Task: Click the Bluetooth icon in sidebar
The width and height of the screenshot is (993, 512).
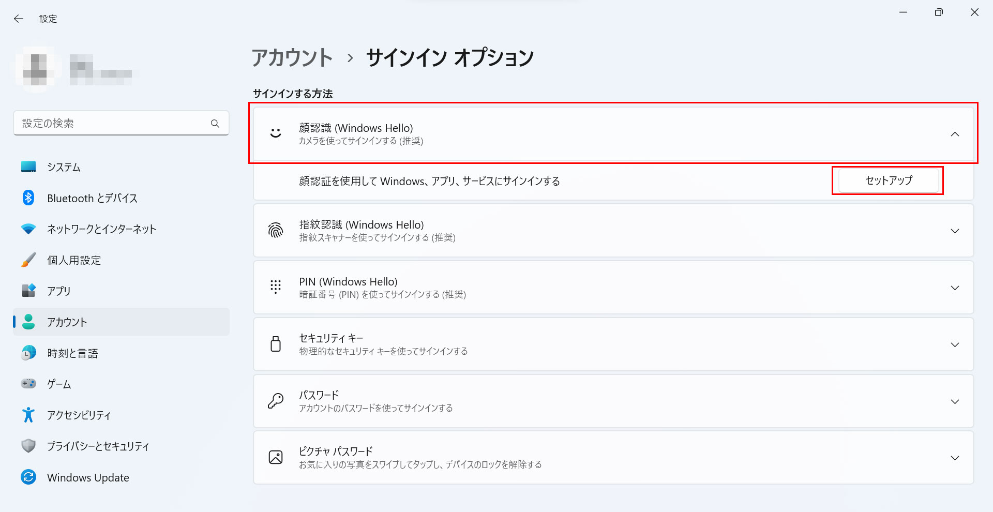Action: 28,198
